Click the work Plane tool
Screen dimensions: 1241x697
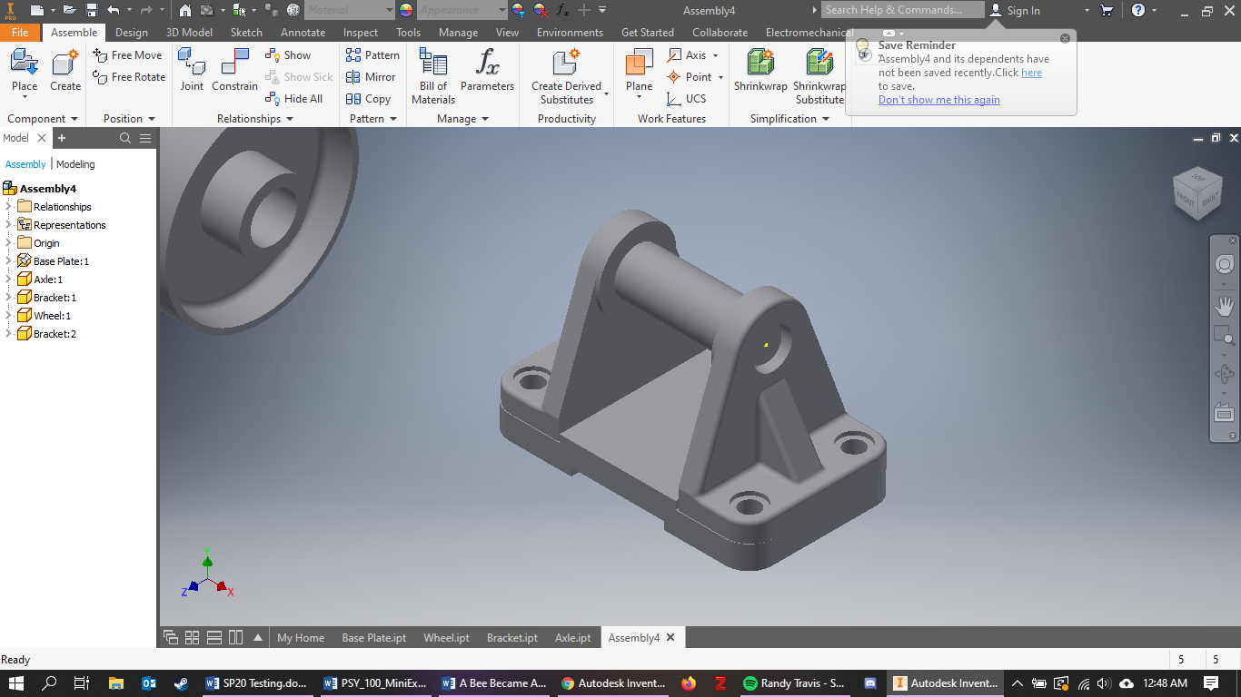(x=640, y=71)
